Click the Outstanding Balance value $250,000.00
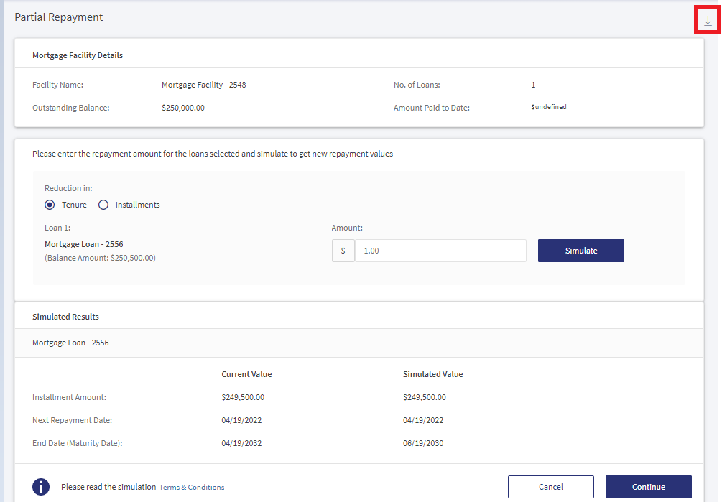The width and height of the screenshot is (722, 502). 182,108
